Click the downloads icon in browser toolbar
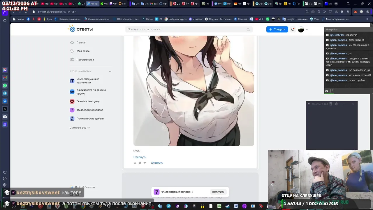This screenshot has width=373, height=210. (x=336, y=12)
